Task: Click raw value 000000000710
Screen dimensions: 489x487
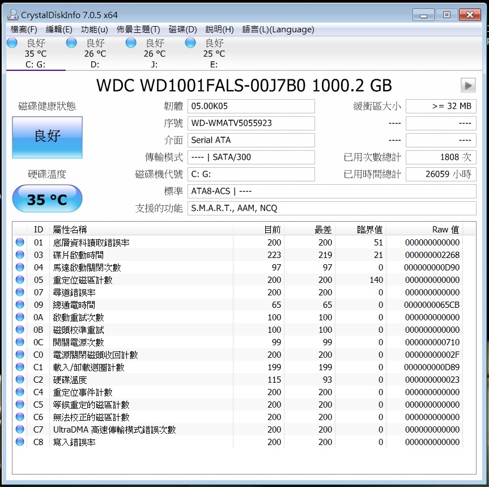Action: click(x=432, y=342)
